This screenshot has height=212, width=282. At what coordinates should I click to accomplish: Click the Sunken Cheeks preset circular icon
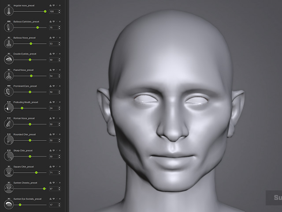(9, 189)
